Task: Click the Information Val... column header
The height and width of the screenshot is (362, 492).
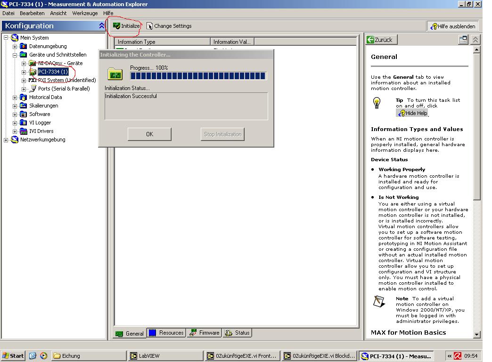Action: click(x=232, y=42)
